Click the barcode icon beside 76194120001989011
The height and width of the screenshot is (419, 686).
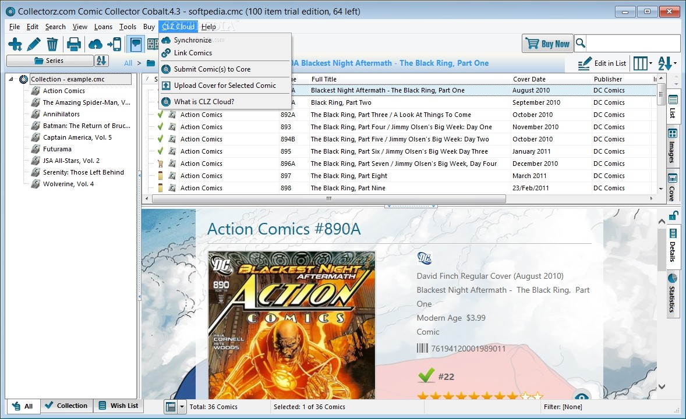[422, 348]
